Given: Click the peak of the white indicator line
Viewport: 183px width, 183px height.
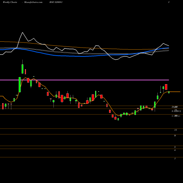Looking at the screenshot, I should tap(22, 33).
